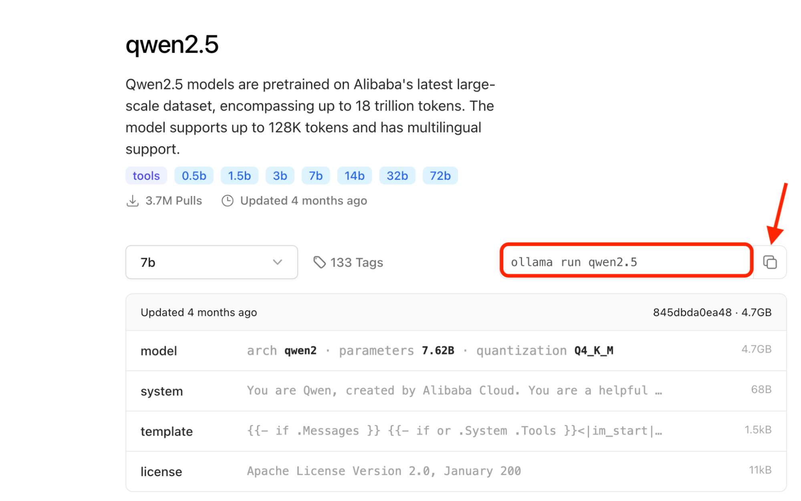801x501 pixels.
Task: Click the 0.5b size tag
Action: click(194, 175)
